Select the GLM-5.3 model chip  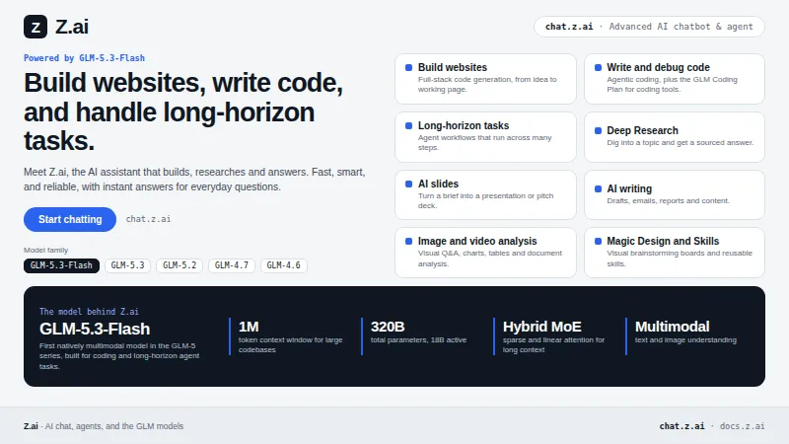point(128,265)
